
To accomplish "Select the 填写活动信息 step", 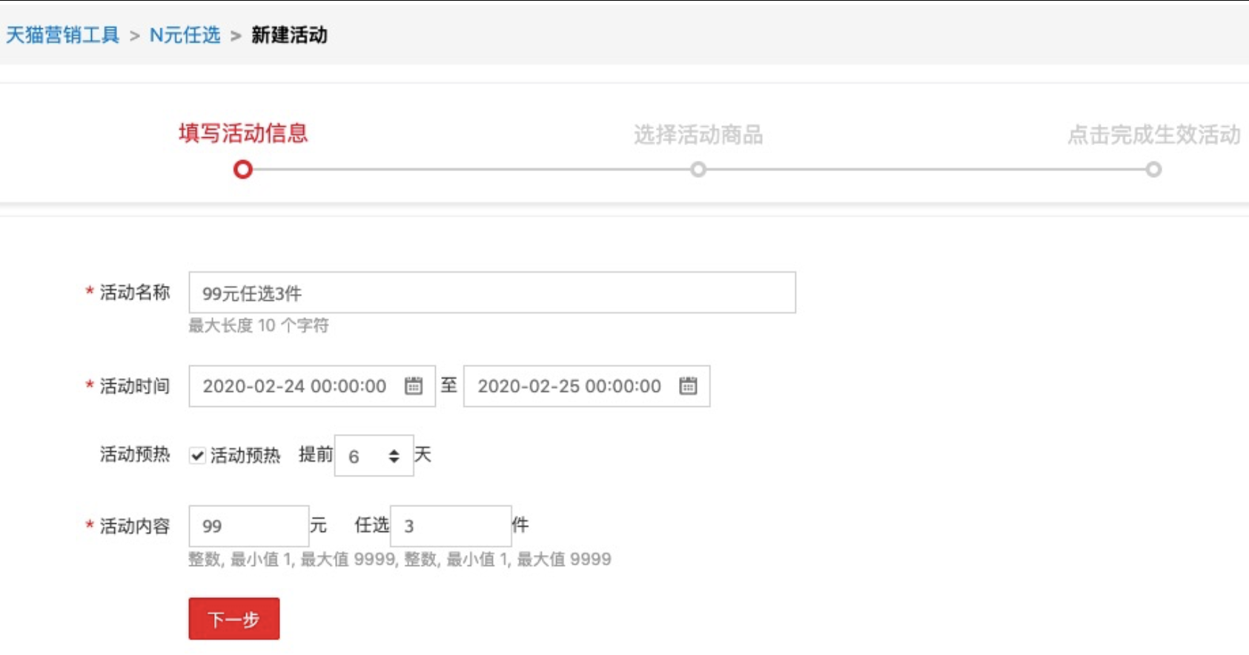I will pos(243,133).
